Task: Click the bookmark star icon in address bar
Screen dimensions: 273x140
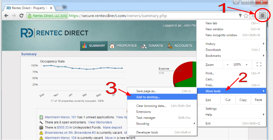Action: pyautogui.click(x=246, y=15)
